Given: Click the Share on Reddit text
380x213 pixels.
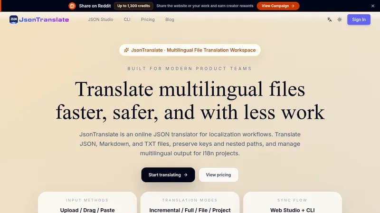Looking at the screenshot, I should click(95, 6).
